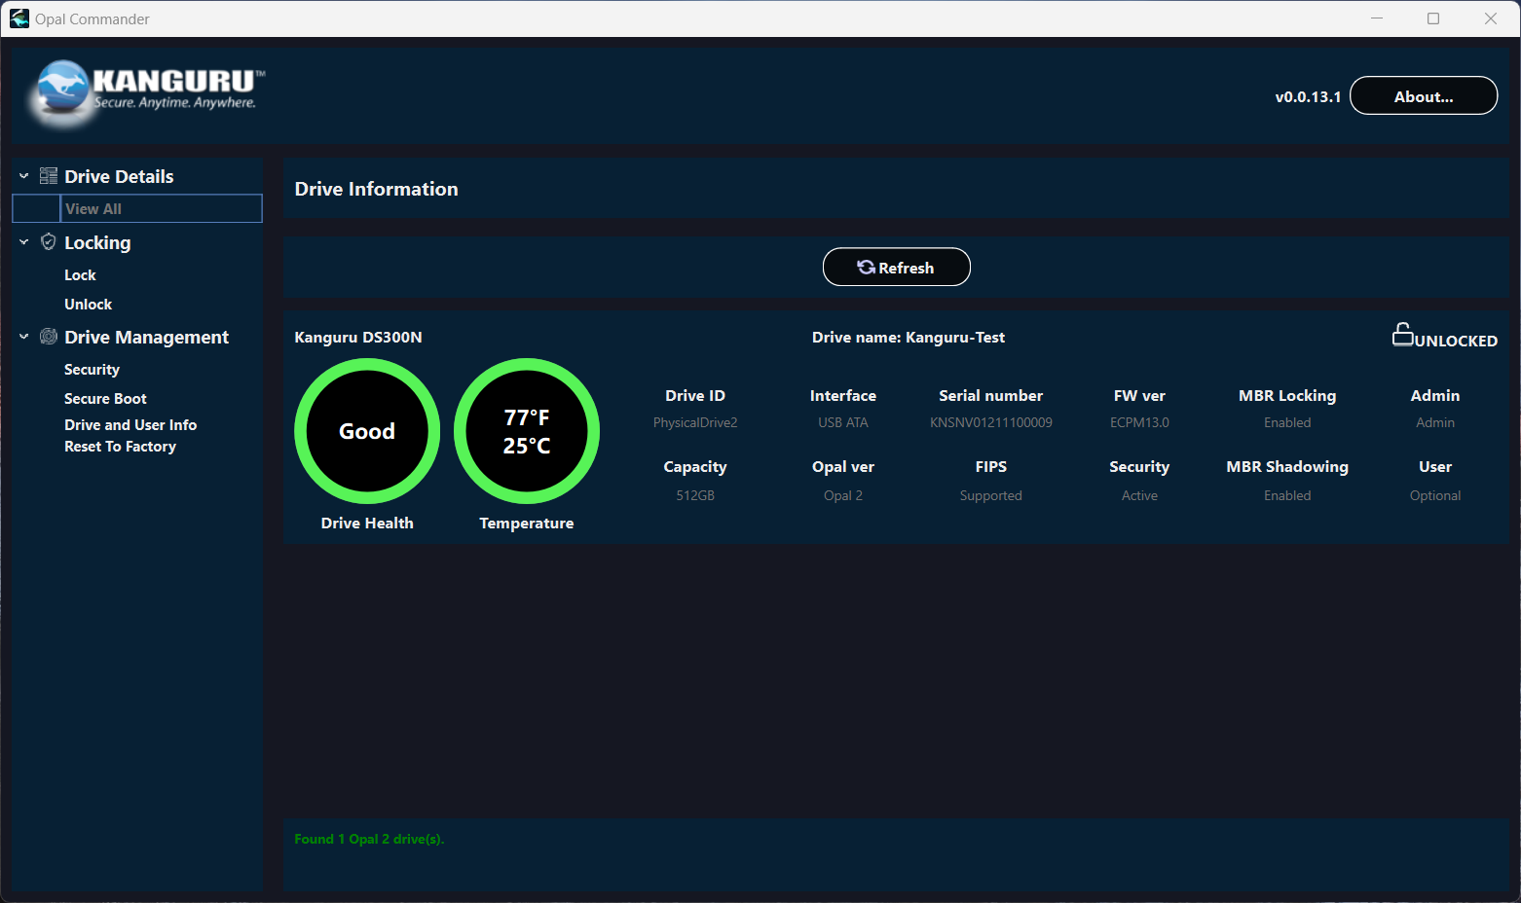Image resolution: width=1521 pixels, height=903 pixels.
Task: Click serial number KNSNV01211100009
Action: click(x=991, y=422)
